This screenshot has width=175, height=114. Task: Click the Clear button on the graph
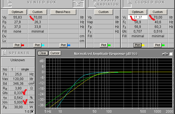[x=43, y=53]
